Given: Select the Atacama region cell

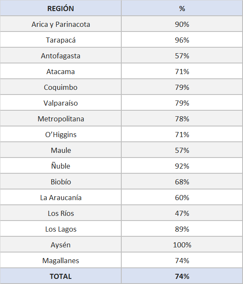Looking at the screenshot, I should click(61, 71).
